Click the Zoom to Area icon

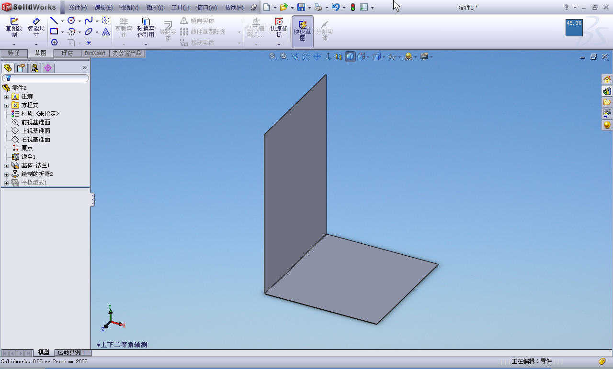[x=284, y=56]
